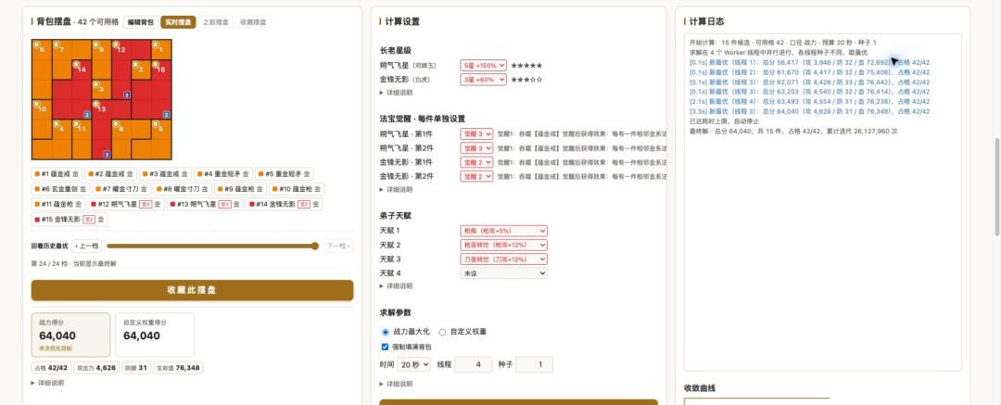This screenshot has width=1001, height=405.
Task: Click log line with 总分 56,417
Action: [x=809, y=63]
